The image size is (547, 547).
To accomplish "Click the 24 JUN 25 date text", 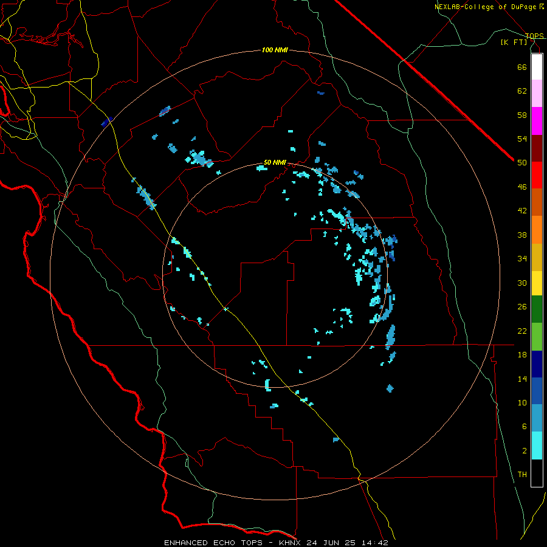I will coord(331,543).
